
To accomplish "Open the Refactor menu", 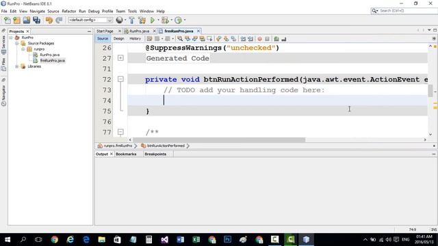I will click(x=68, y=11).
